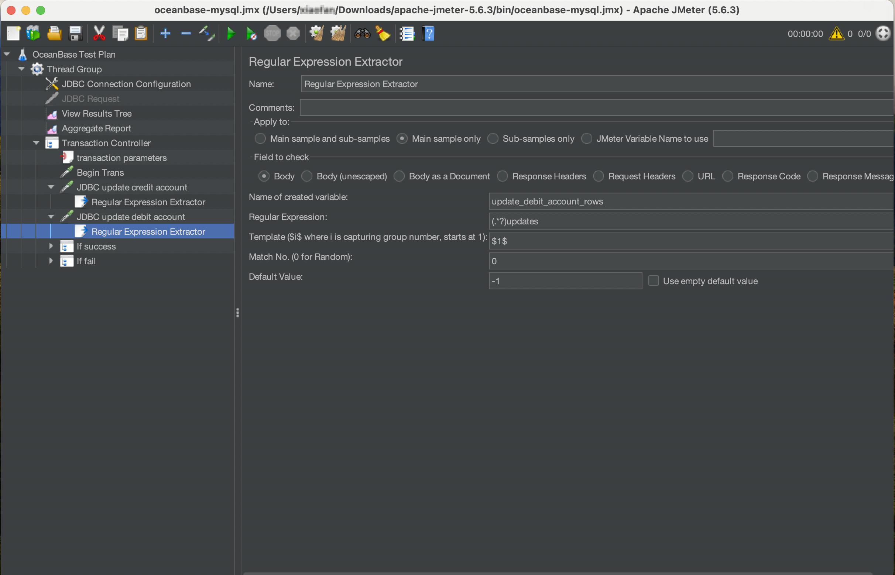
Task: Choose Response Code as field to check
Action: tap(728, 176)
